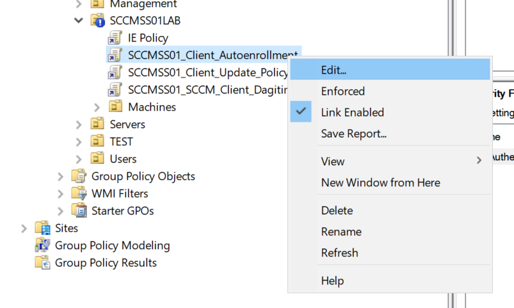The width and height of the screenshot is (514, 308).
Task: Expand the Management tree node
Action: 79,4
